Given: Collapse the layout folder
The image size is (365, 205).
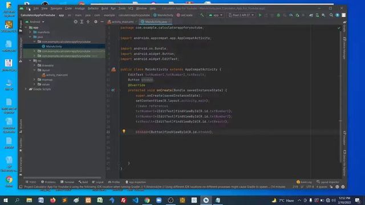Looking at the screenshot, I should point(34,70).
